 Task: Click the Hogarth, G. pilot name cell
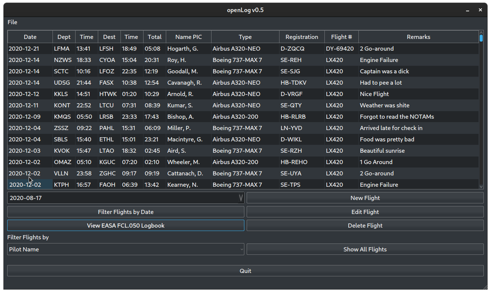click(188, 48)
